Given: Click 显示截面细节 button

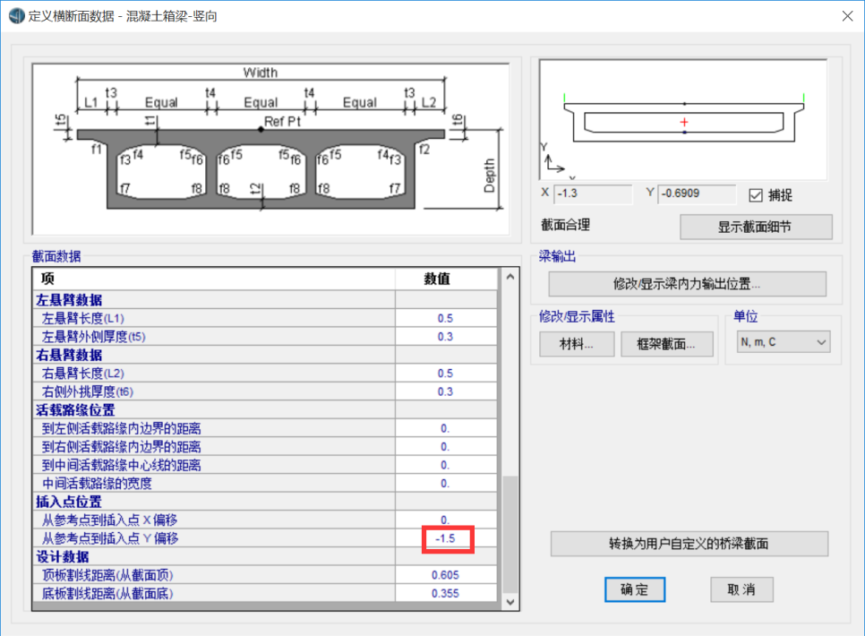Looking at the screenshot, I should coord(755,228).
